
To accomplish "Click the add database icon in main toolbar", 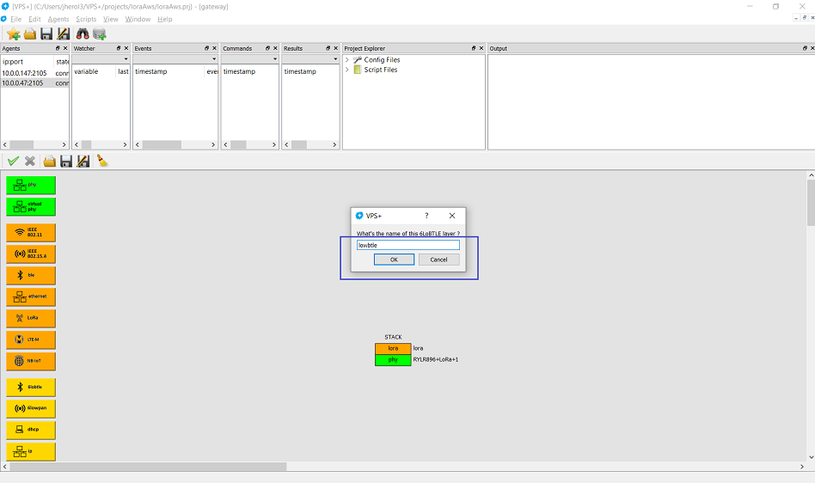I will tap(100, 34).
